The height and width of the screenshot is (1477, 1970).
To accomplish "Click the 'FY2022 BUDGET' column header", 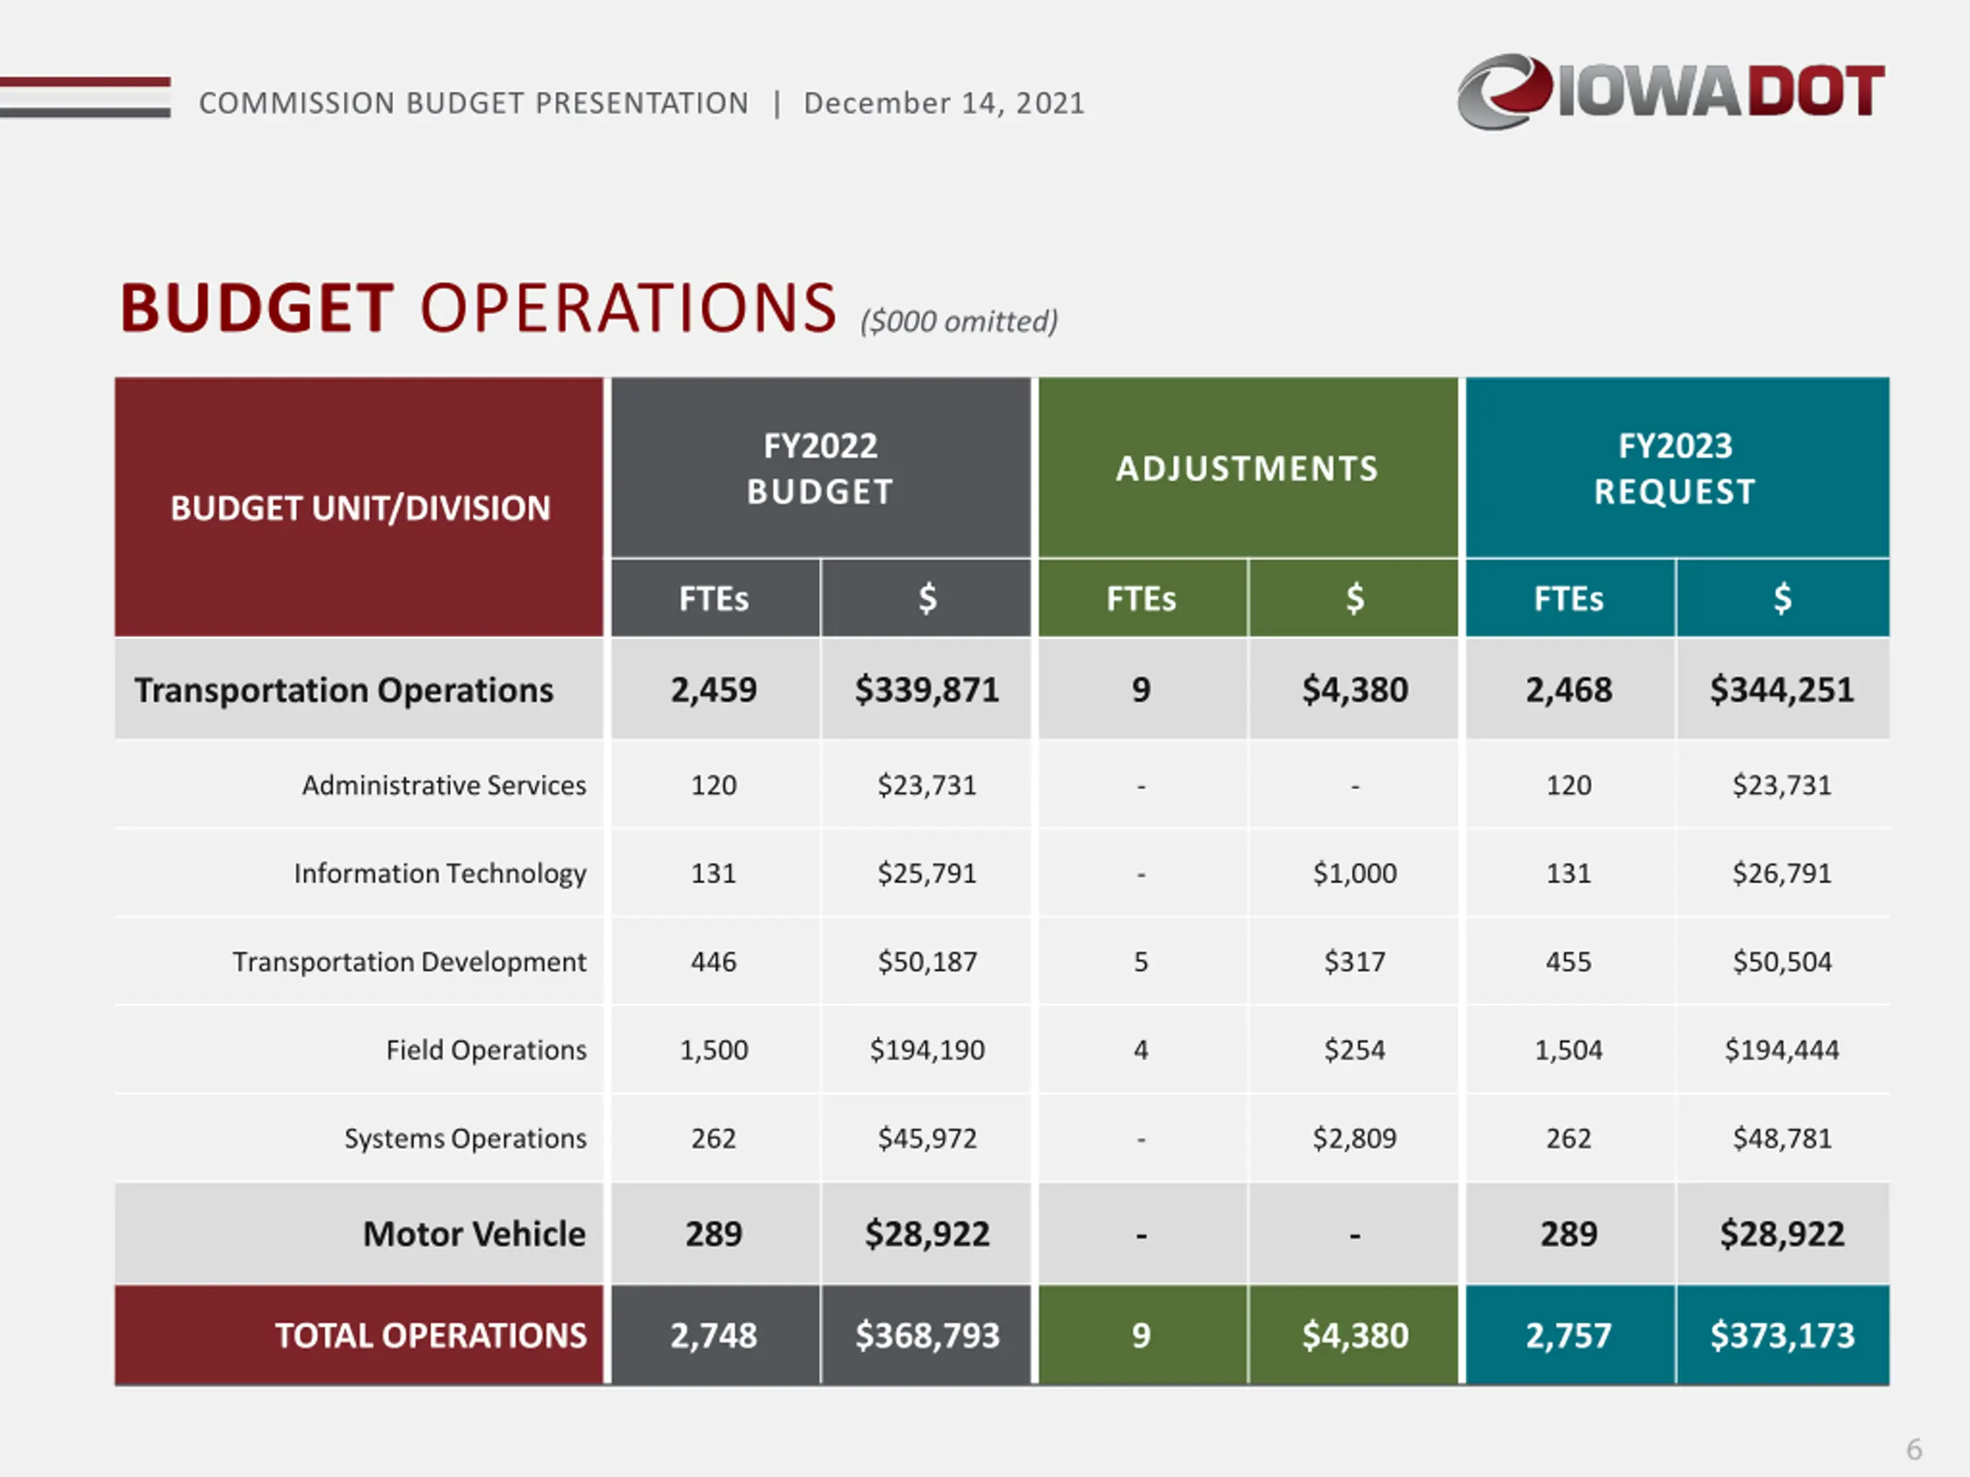I will point(820,468).
